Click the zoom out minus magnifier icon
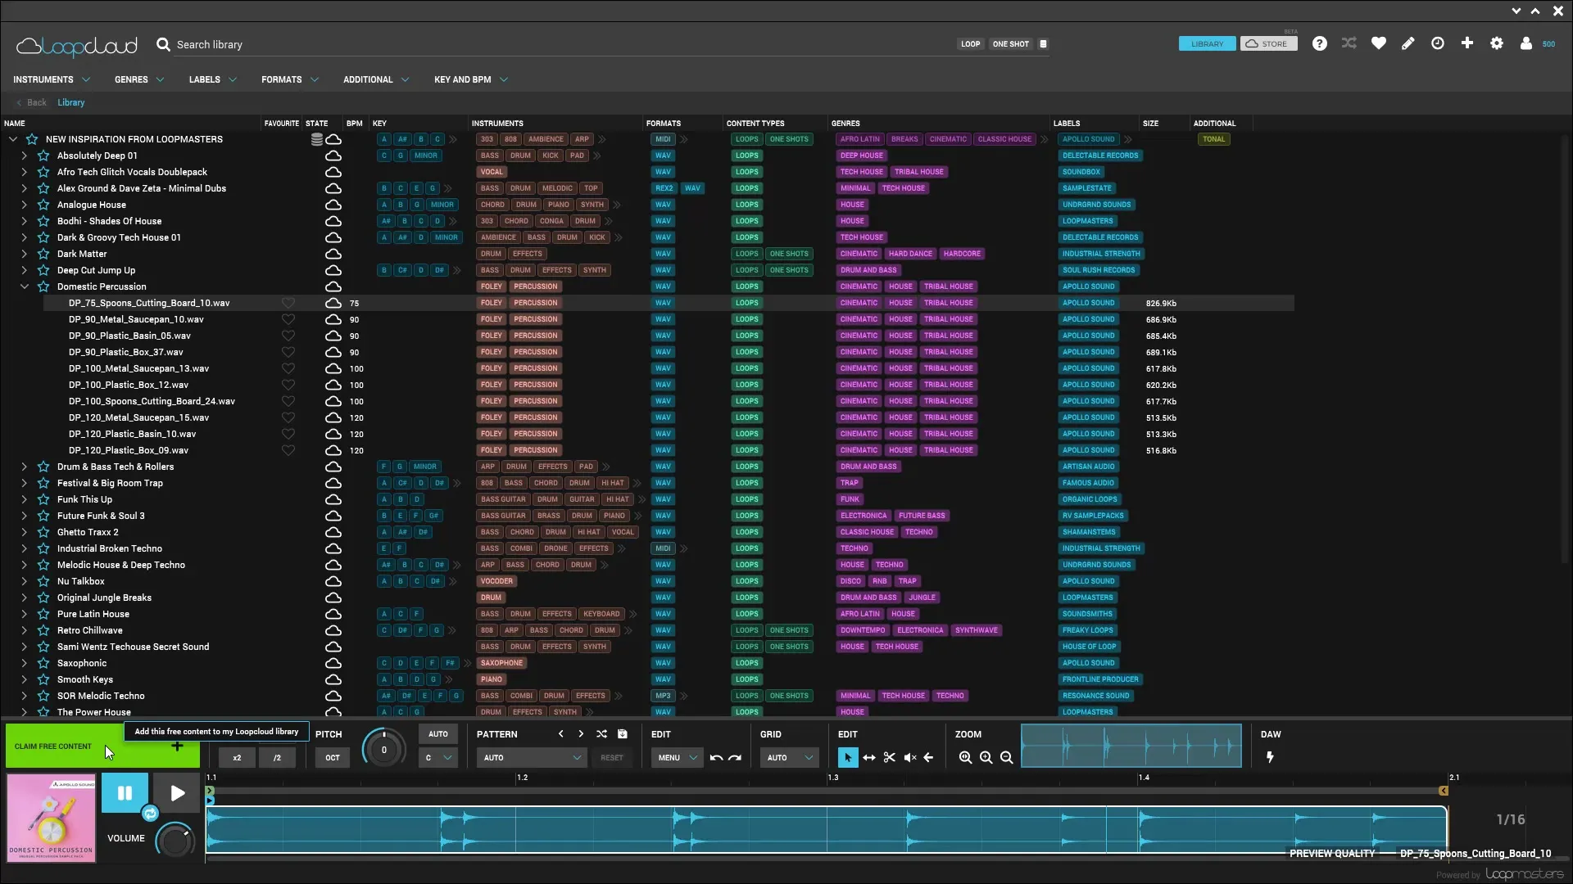Viewport: 1573px width, 884px height. pyautogui.click(x=1007, y=757)
